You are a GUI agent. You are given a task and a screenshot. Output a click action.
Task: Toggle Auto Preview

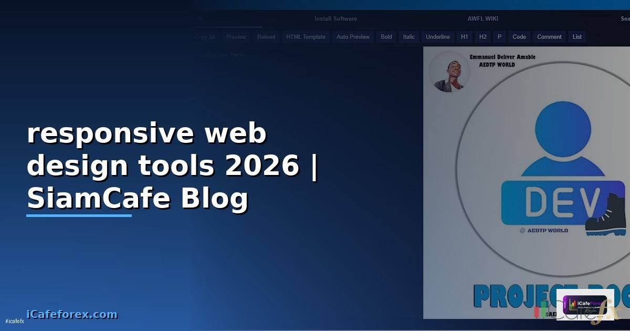353,37
